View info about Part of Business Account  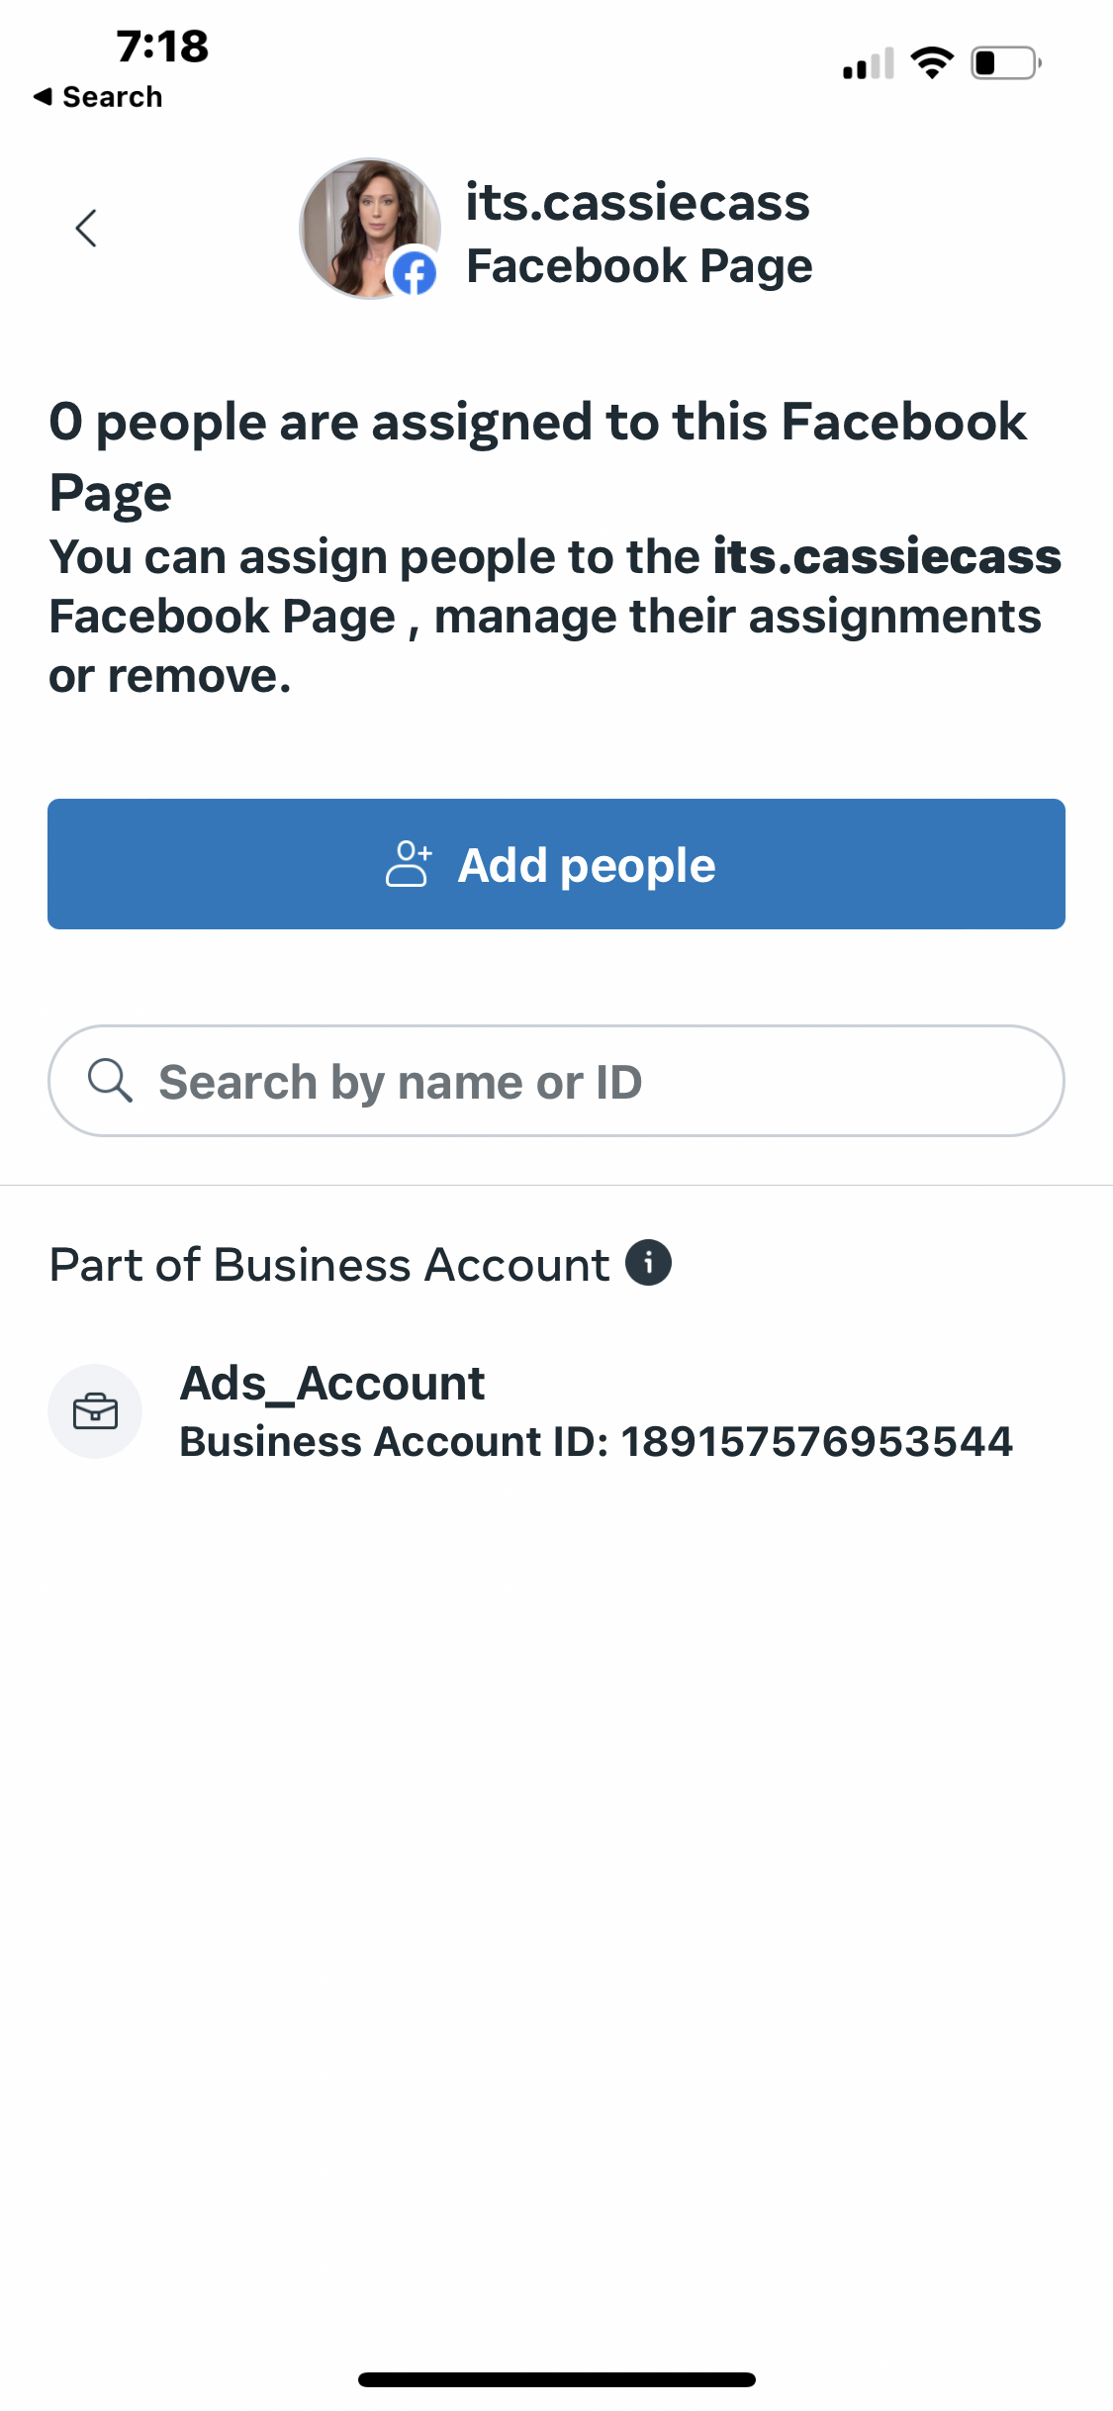[650, 1261]
